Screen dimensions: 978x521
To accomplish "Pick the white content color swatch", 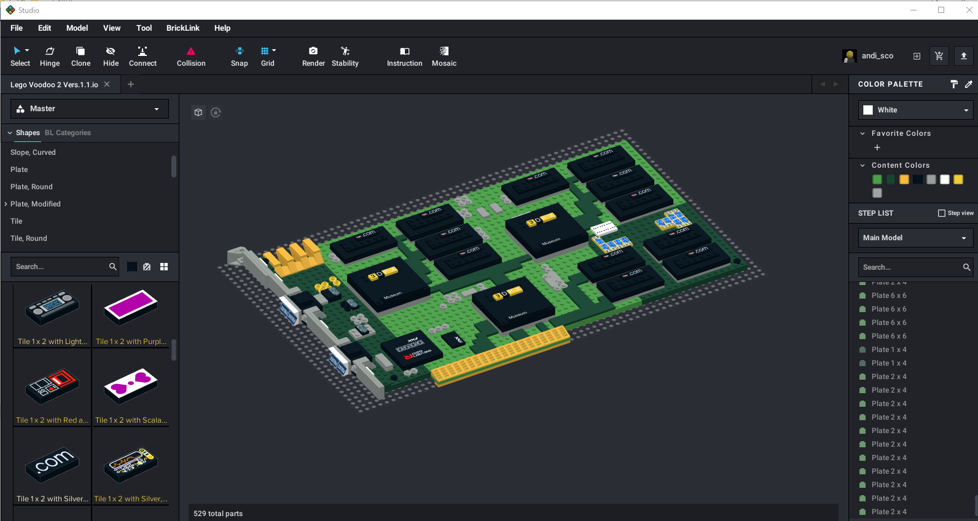I will pos(945,179).
